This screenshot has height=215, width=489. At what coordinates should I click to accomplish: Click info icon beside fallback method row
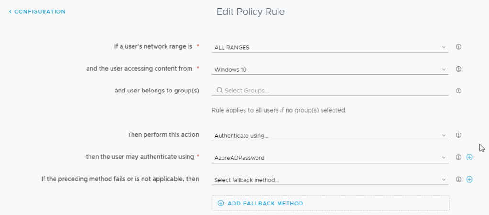458,180
